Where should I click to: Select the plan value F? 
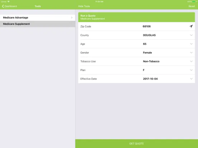pyautogui.click(x=143, y=70)
